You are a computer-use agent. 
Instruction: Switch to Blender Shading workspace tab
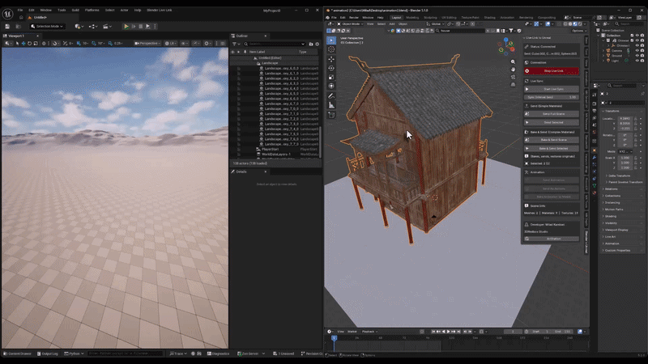489,18
